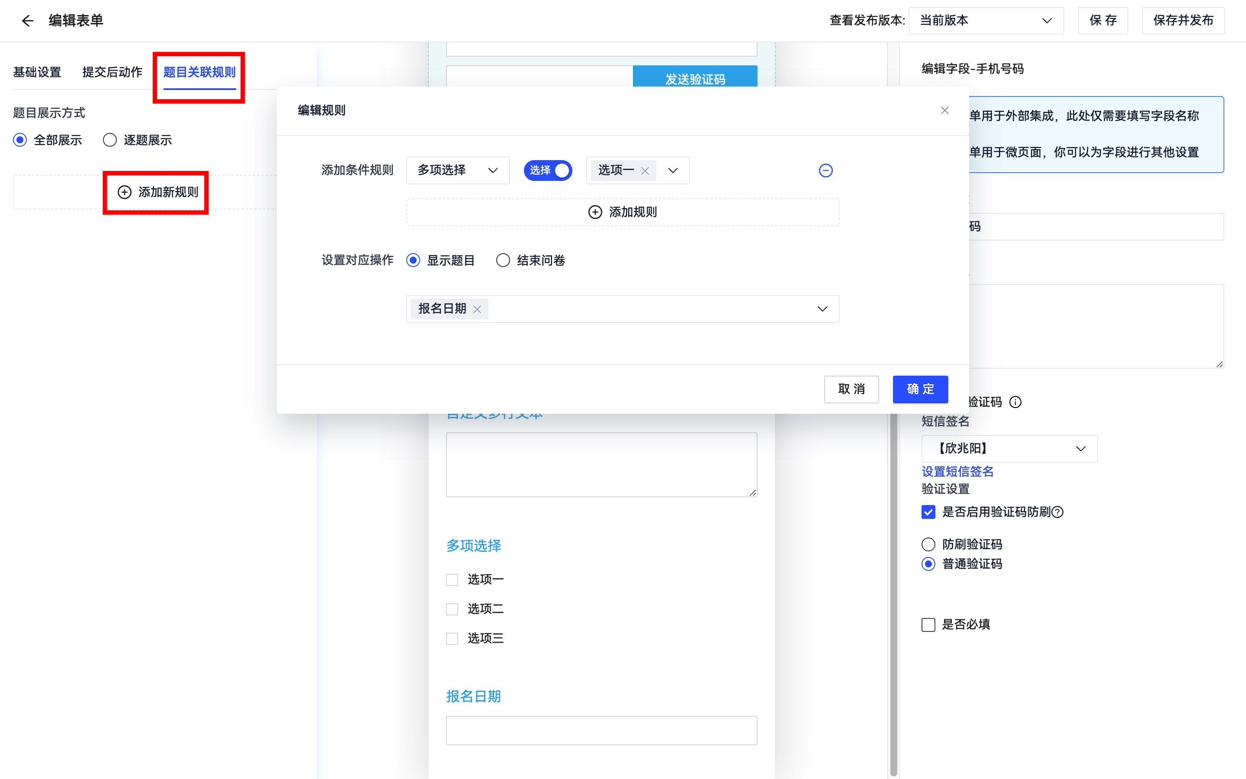Click the info icon next to 验证码
Viewport: 1246px width, 779px height.
[x=1015, y=402]
